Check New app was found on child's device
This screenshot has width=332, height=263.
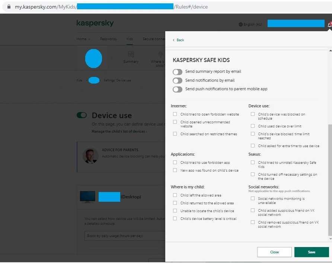coord(175,170)
